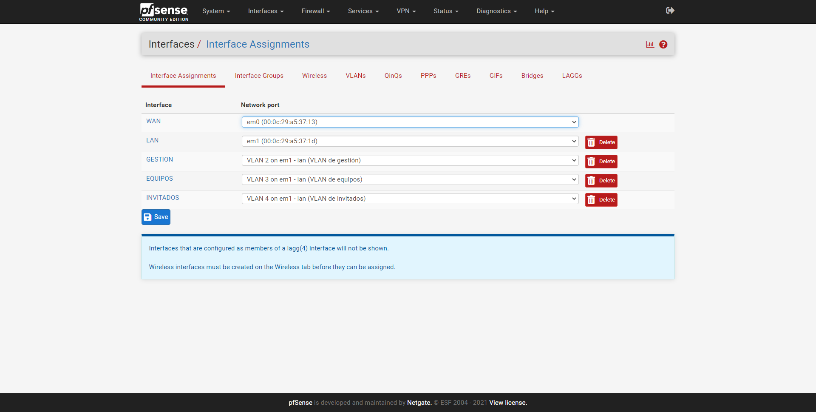
Task: Expand the EQUIPOS network port dropdown
Action: [410, 179]
